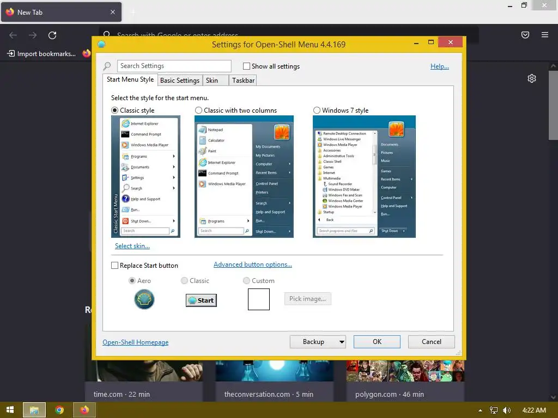
Task: Click the Firefox bookmark icon next to Import bookmarks
Action: tap(87, 53)
